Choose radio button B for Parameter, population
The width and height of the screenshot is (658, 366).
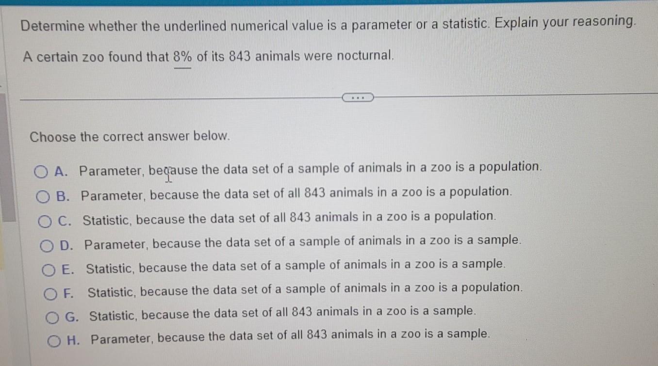(44, 196)
